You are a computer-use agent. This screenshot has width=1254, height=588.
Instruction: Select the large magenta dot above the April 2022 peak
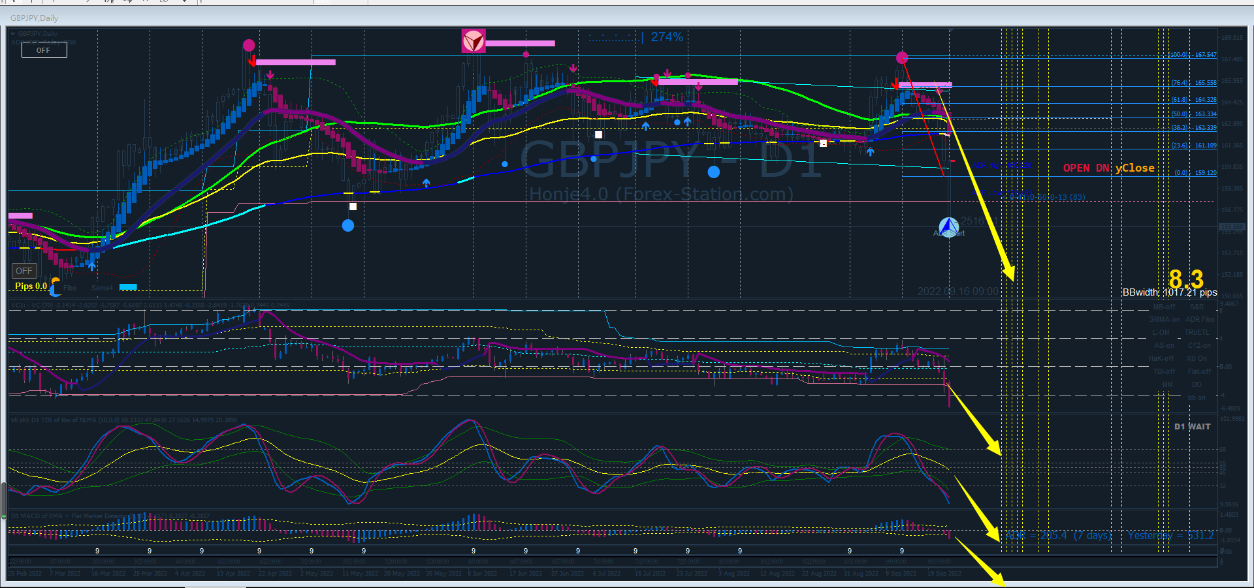(249, 45)
